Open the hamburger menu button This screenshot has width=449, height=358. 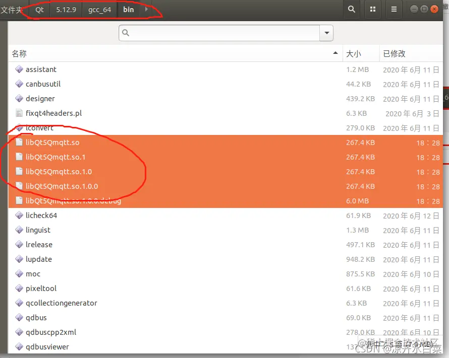(x=394, y=9)
